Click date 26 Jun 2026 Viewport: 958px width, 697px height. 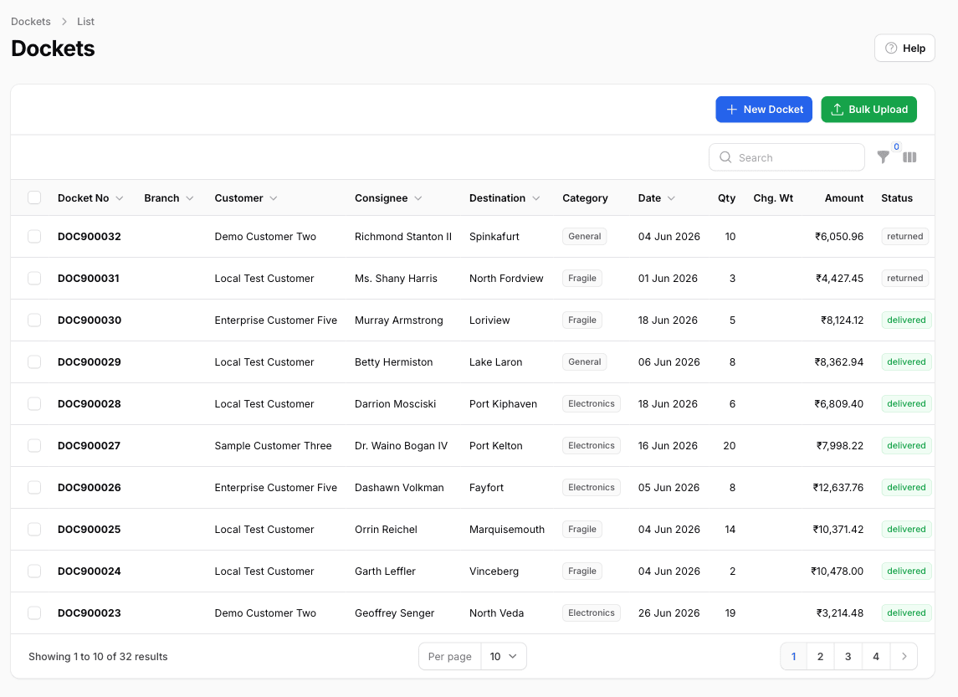(x=669, y=613)
